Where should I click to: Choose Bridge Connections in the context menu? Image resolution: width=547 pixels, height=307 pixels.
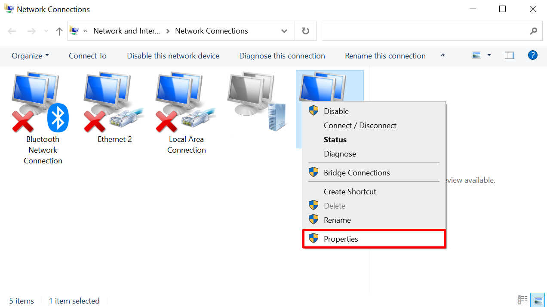pyautogui.click(x=356, y=172)
